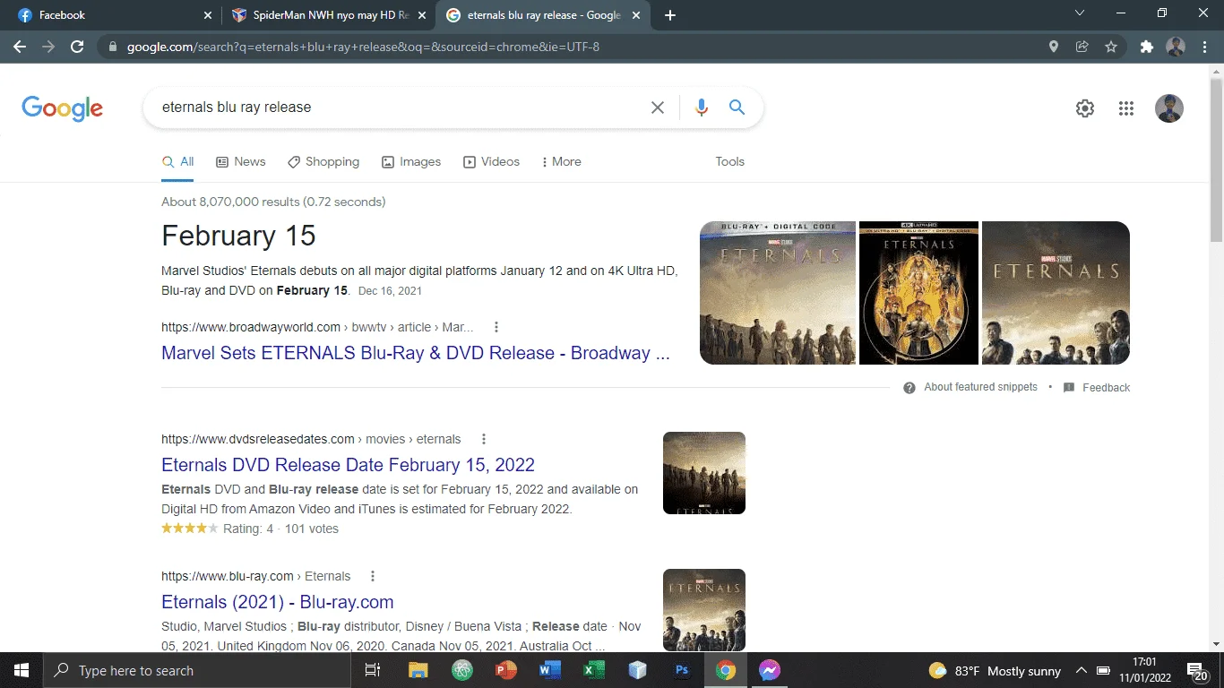
Task: Click the blu-ray.com result thumbnail
Action: pyautogui.click(x=704, y=610)
